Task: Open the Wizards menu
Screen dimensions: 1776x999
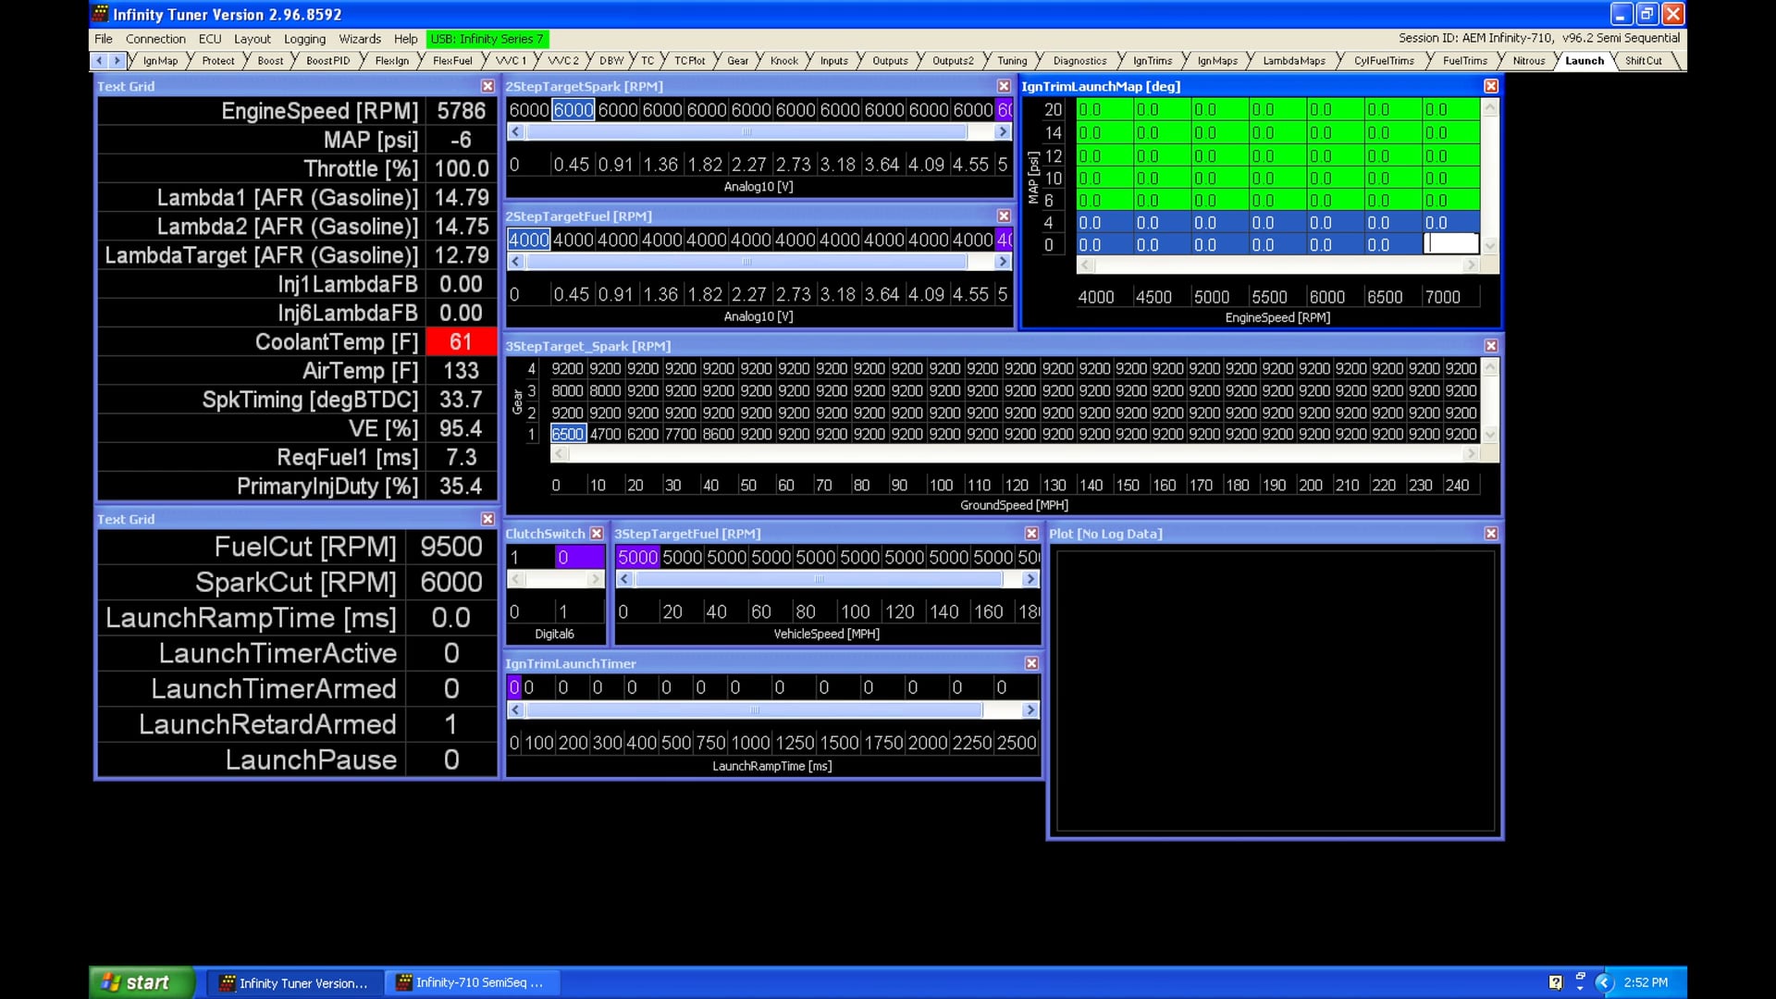Action: point(359,39)
